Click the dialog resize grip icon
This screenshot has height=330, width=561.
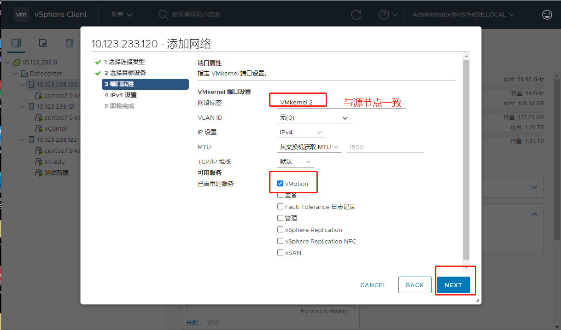(477, 300)
